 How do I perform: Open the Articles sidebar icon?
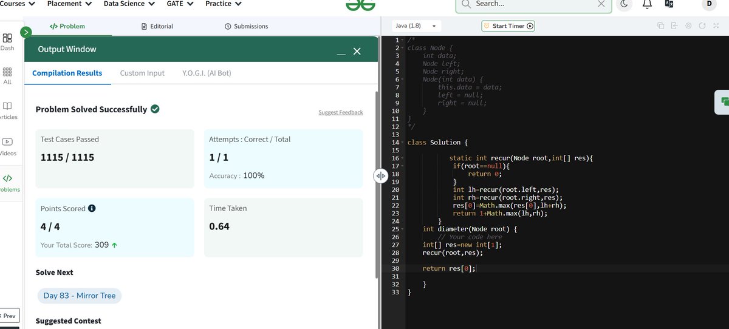pyautogui.click(x=9, y=110)
